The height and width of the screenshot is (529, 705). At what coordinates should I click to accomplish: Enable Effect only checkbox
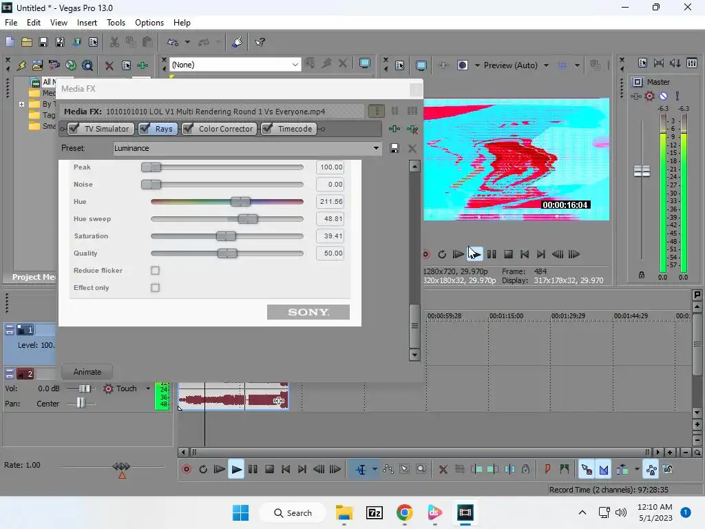(x=155, y=287)
